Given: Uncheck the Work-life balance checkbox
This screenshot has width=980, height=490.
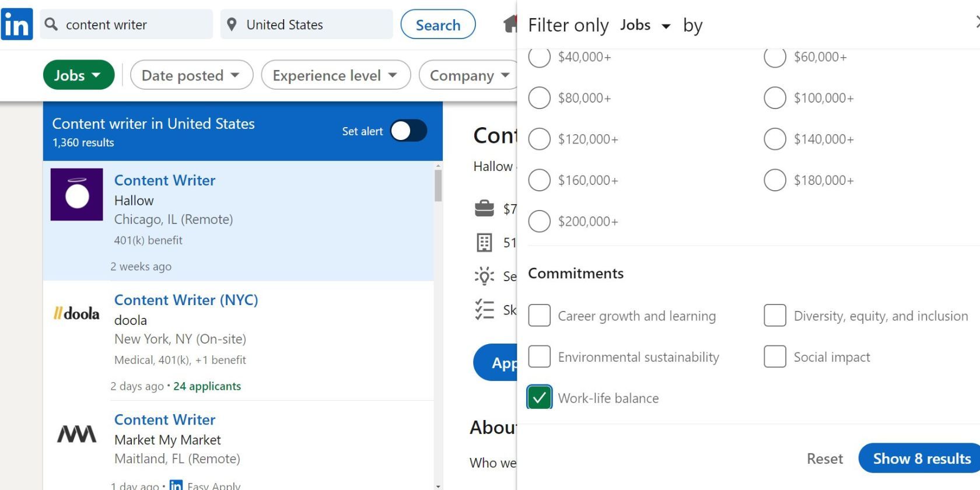Looking at the screenshot, I should point(540,398).
